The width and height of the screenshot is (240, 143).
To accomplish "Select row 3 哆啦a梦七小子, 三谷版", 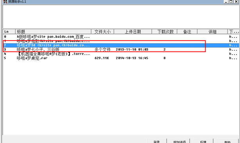I will click(x=121, y=49).
